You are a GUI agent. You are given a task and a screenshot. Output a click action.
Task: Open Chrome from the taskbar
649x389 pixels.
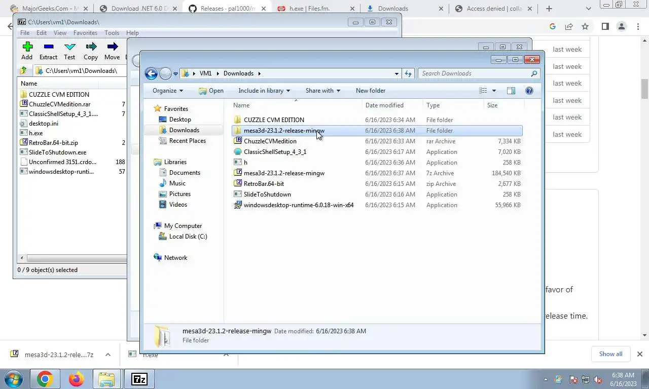pos(45,379)
